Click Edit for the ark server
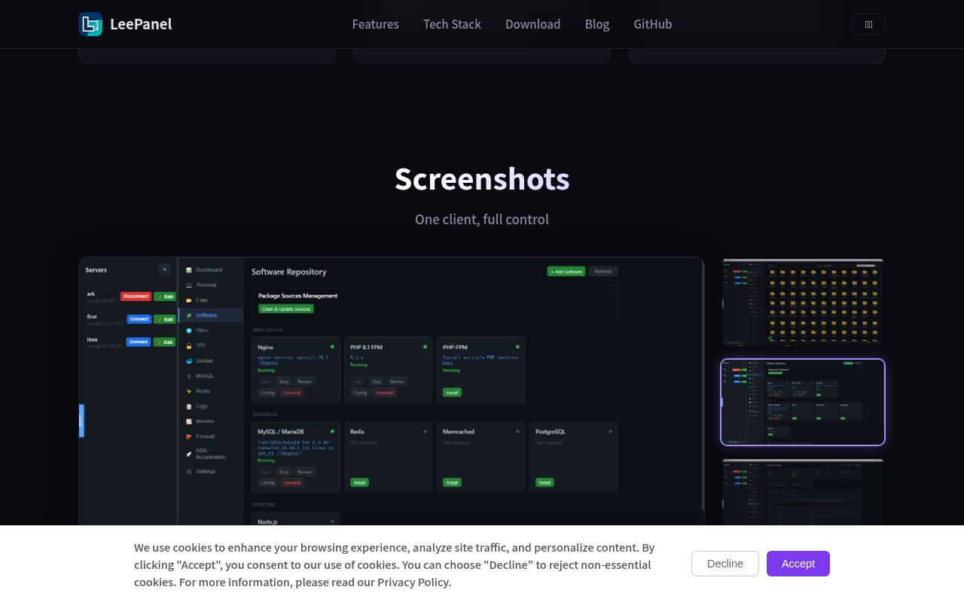This screenshot has width=964, height=602. (x=165, y=296)
